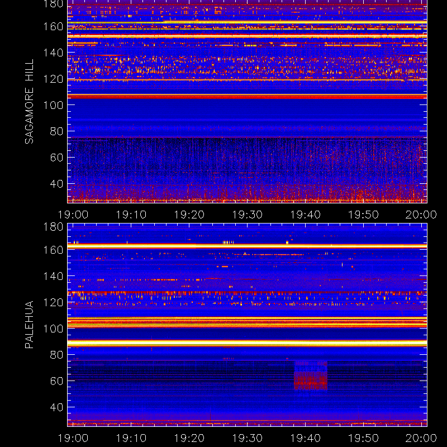Click the SAGAMORE HILL axis label
This screenshot has width=447, height=447.
(30, 102)
